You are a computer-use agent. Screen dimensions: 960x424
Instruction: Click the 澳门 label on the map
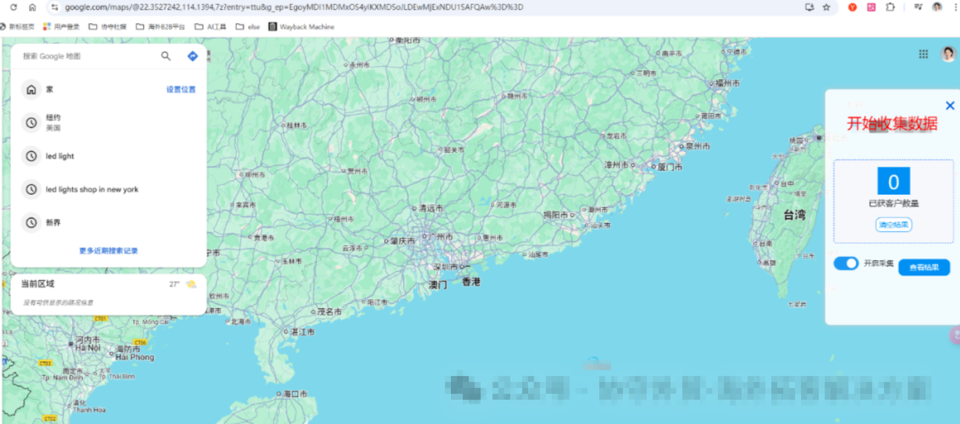[437, 285]
